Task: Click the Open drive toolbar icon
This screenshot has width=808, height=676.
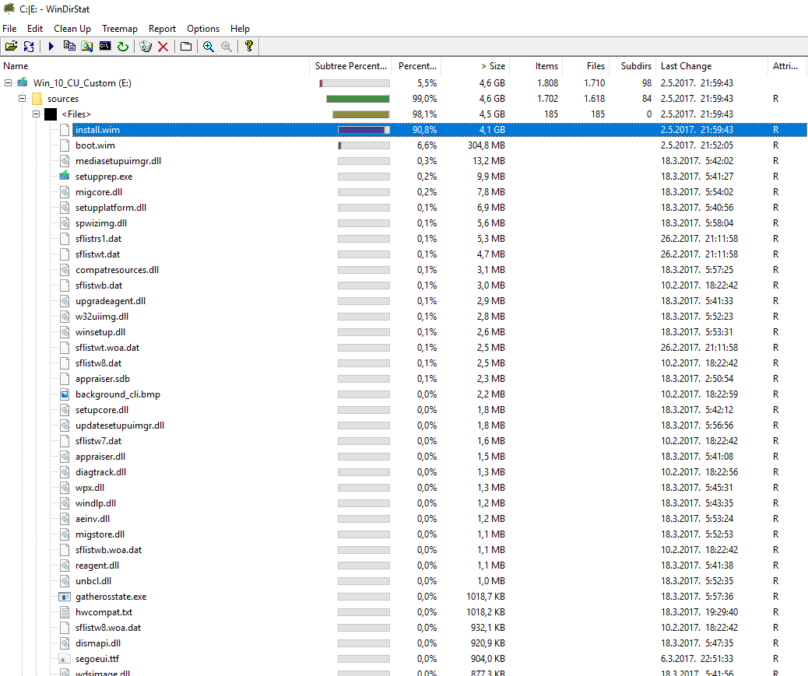Action: click(x=12, y=47)
